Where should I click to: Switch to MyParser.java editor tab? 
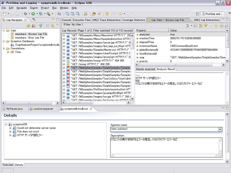(x=15, y=109)
